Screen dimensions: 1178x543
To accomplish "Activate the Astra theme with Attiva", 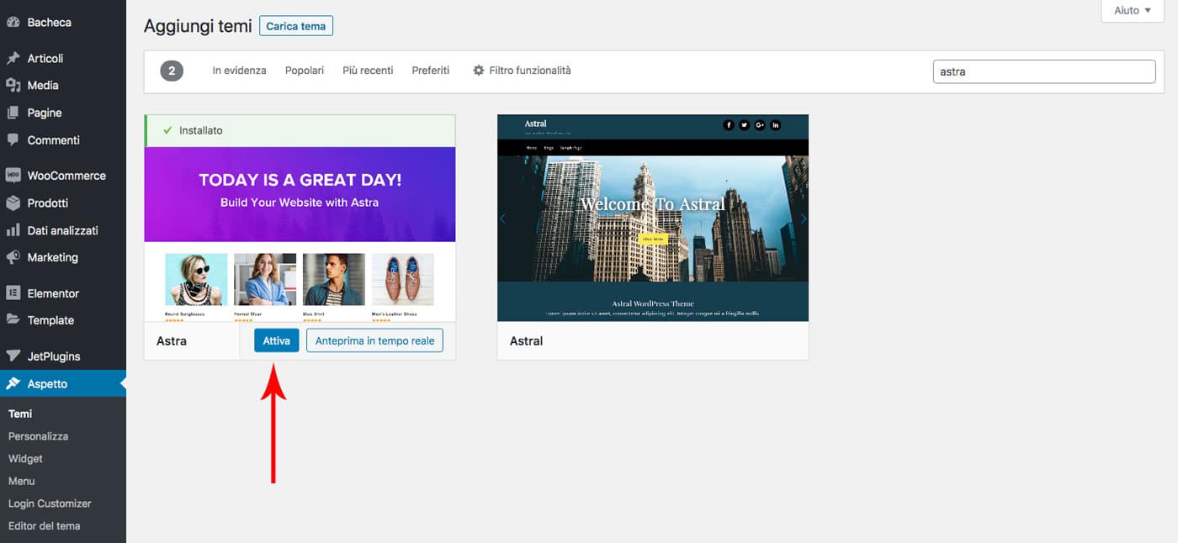I will [x=277, y=340].
